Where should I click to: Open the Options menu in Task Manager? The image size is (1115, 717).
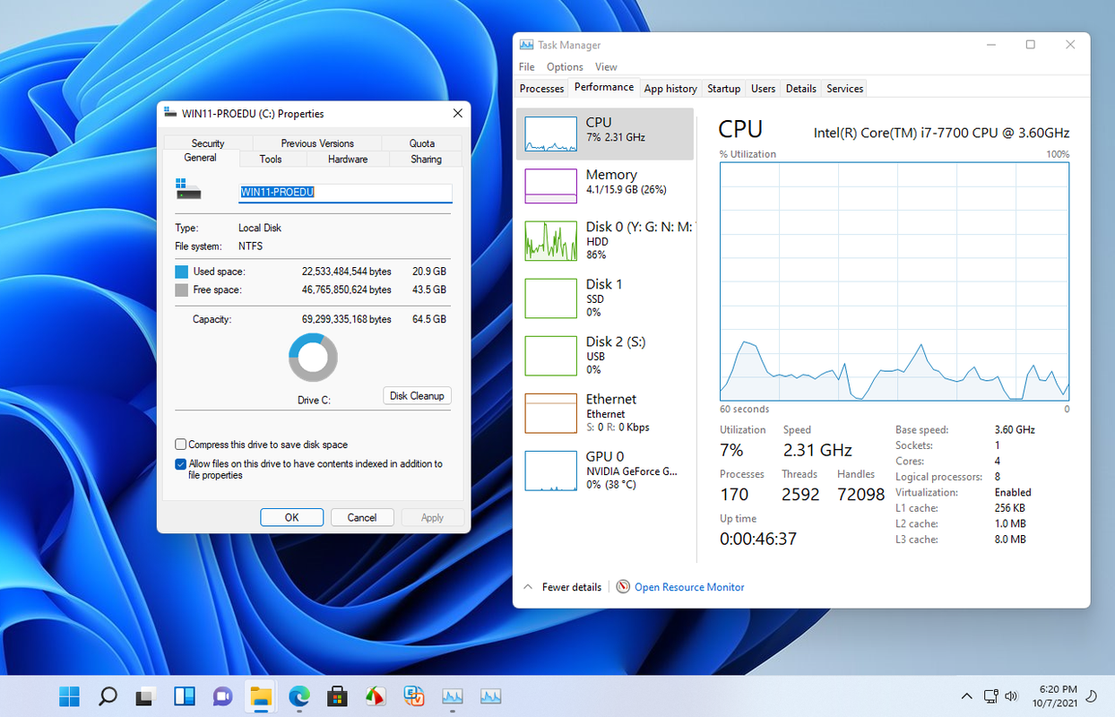click(565, 67)
